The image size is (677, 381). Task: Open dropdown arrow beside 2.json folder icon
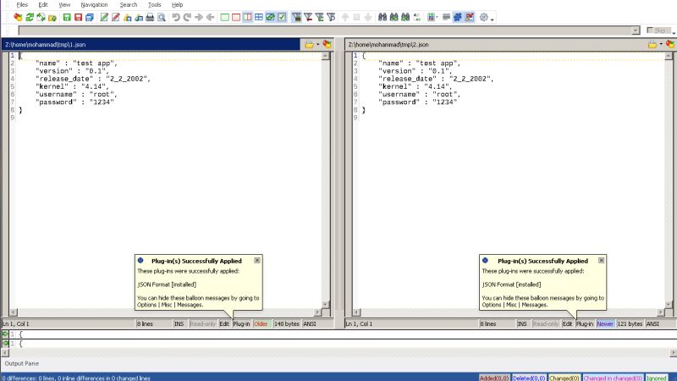click(x=661, y=44)
